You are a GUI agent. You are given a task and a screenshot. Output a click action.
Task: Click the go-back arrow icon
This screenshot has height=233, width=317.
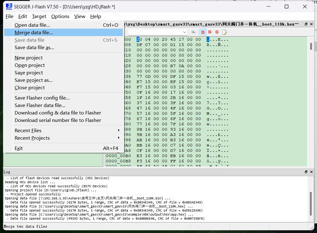193,32
